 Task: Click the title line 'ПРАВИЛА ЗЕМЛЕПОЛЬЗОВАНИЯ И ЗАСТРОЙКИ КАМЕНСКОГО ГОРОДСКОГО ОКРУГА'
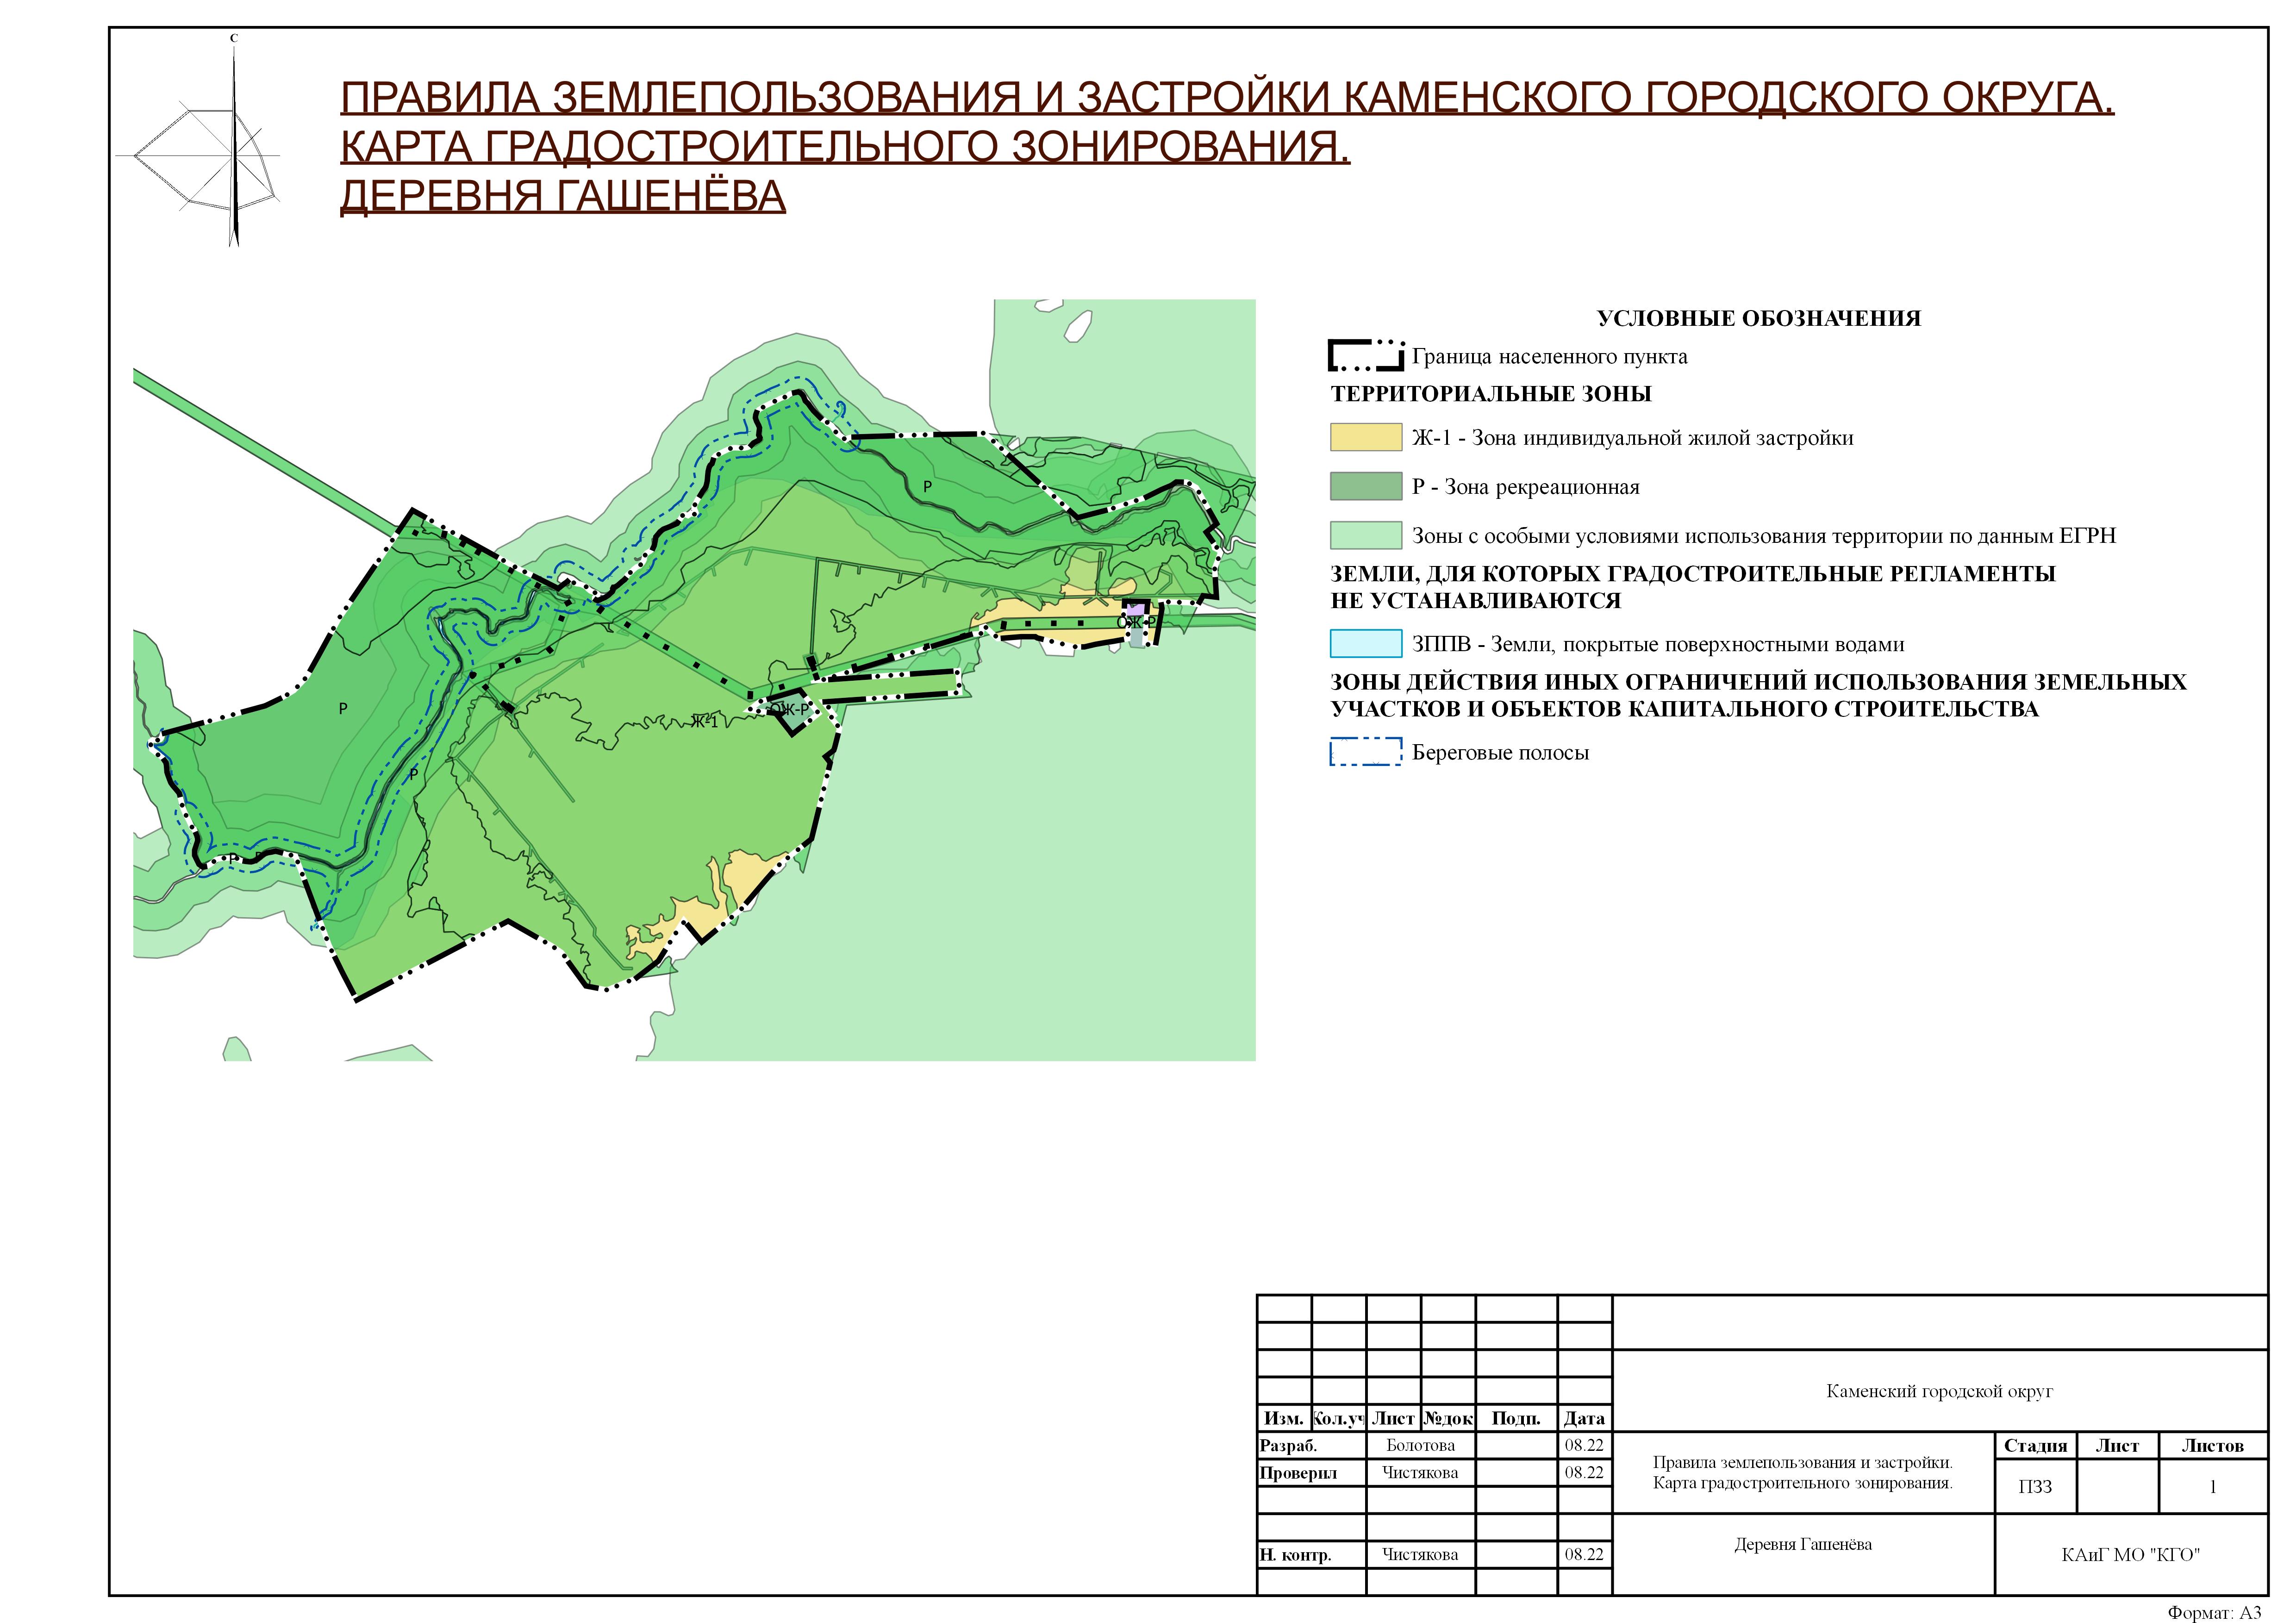[x=1227, y=98]
